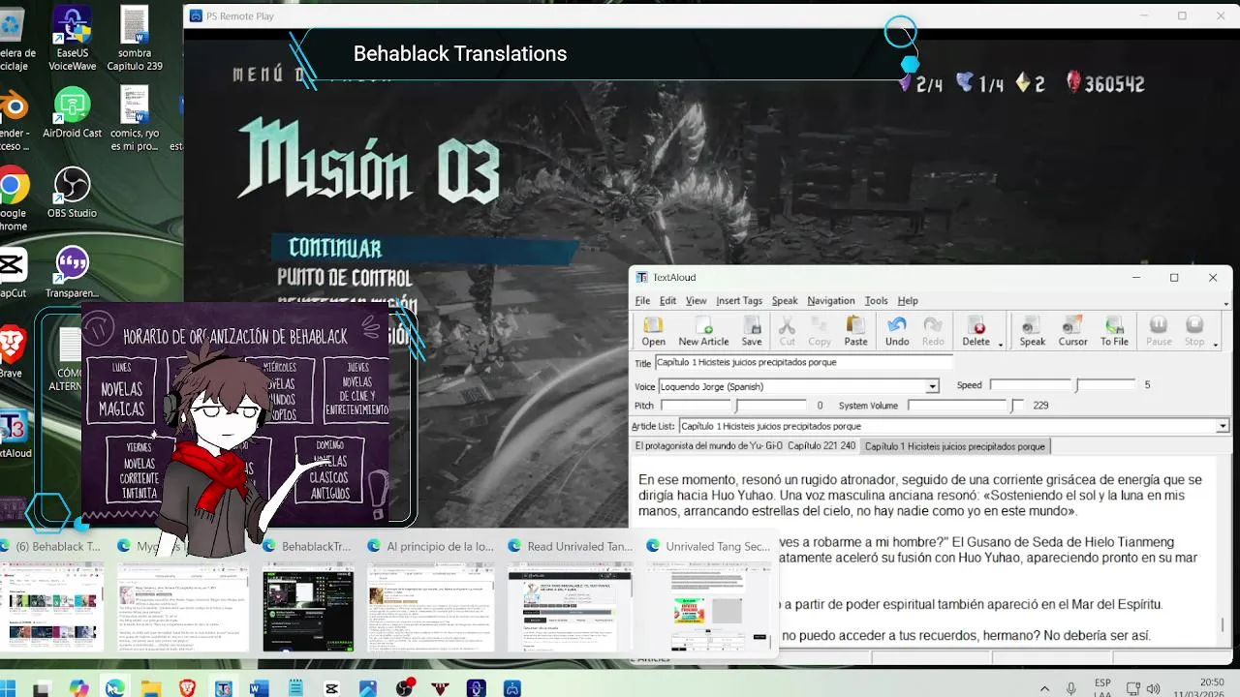Switch to the 'El protagonista del mundo de Yu-Gi-O' tab
This screenshot has height=697, width=1240.
(745, 446)
